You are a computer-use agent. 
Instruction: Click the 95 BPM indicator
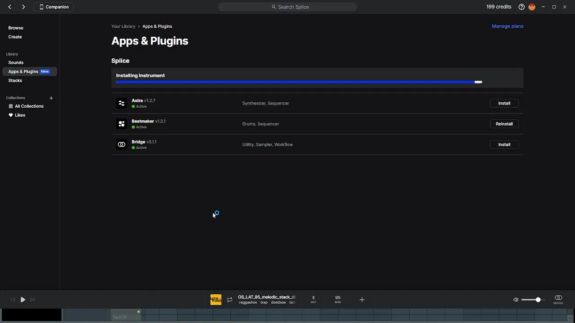point(338,299)
